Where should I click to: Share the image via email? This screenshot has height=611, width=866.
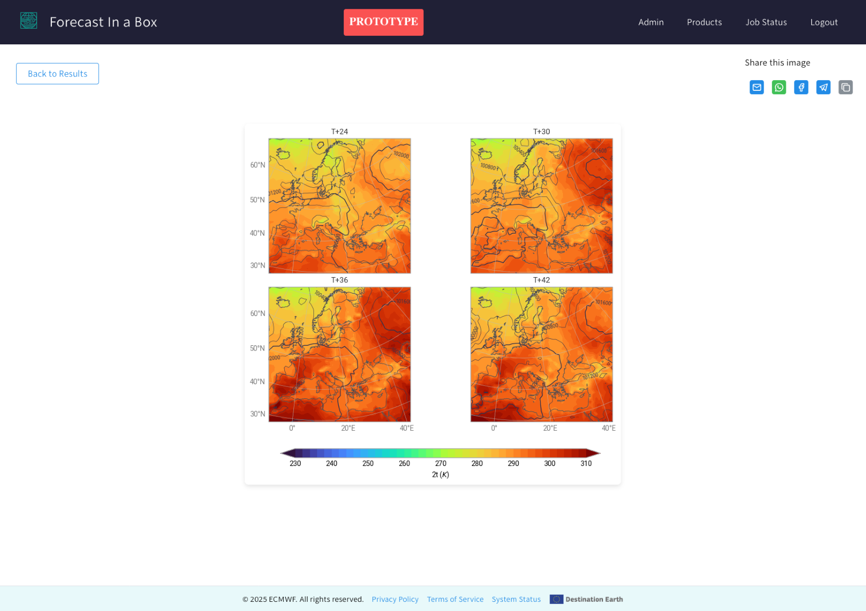756,87
